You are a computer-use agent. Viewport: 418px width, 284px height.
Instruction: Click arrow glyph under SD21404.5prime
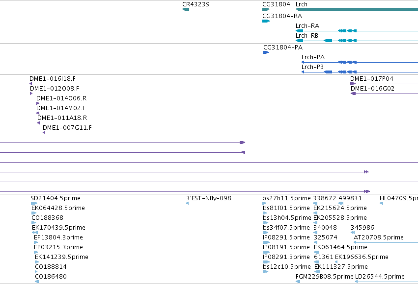click(x=34, y=203)
